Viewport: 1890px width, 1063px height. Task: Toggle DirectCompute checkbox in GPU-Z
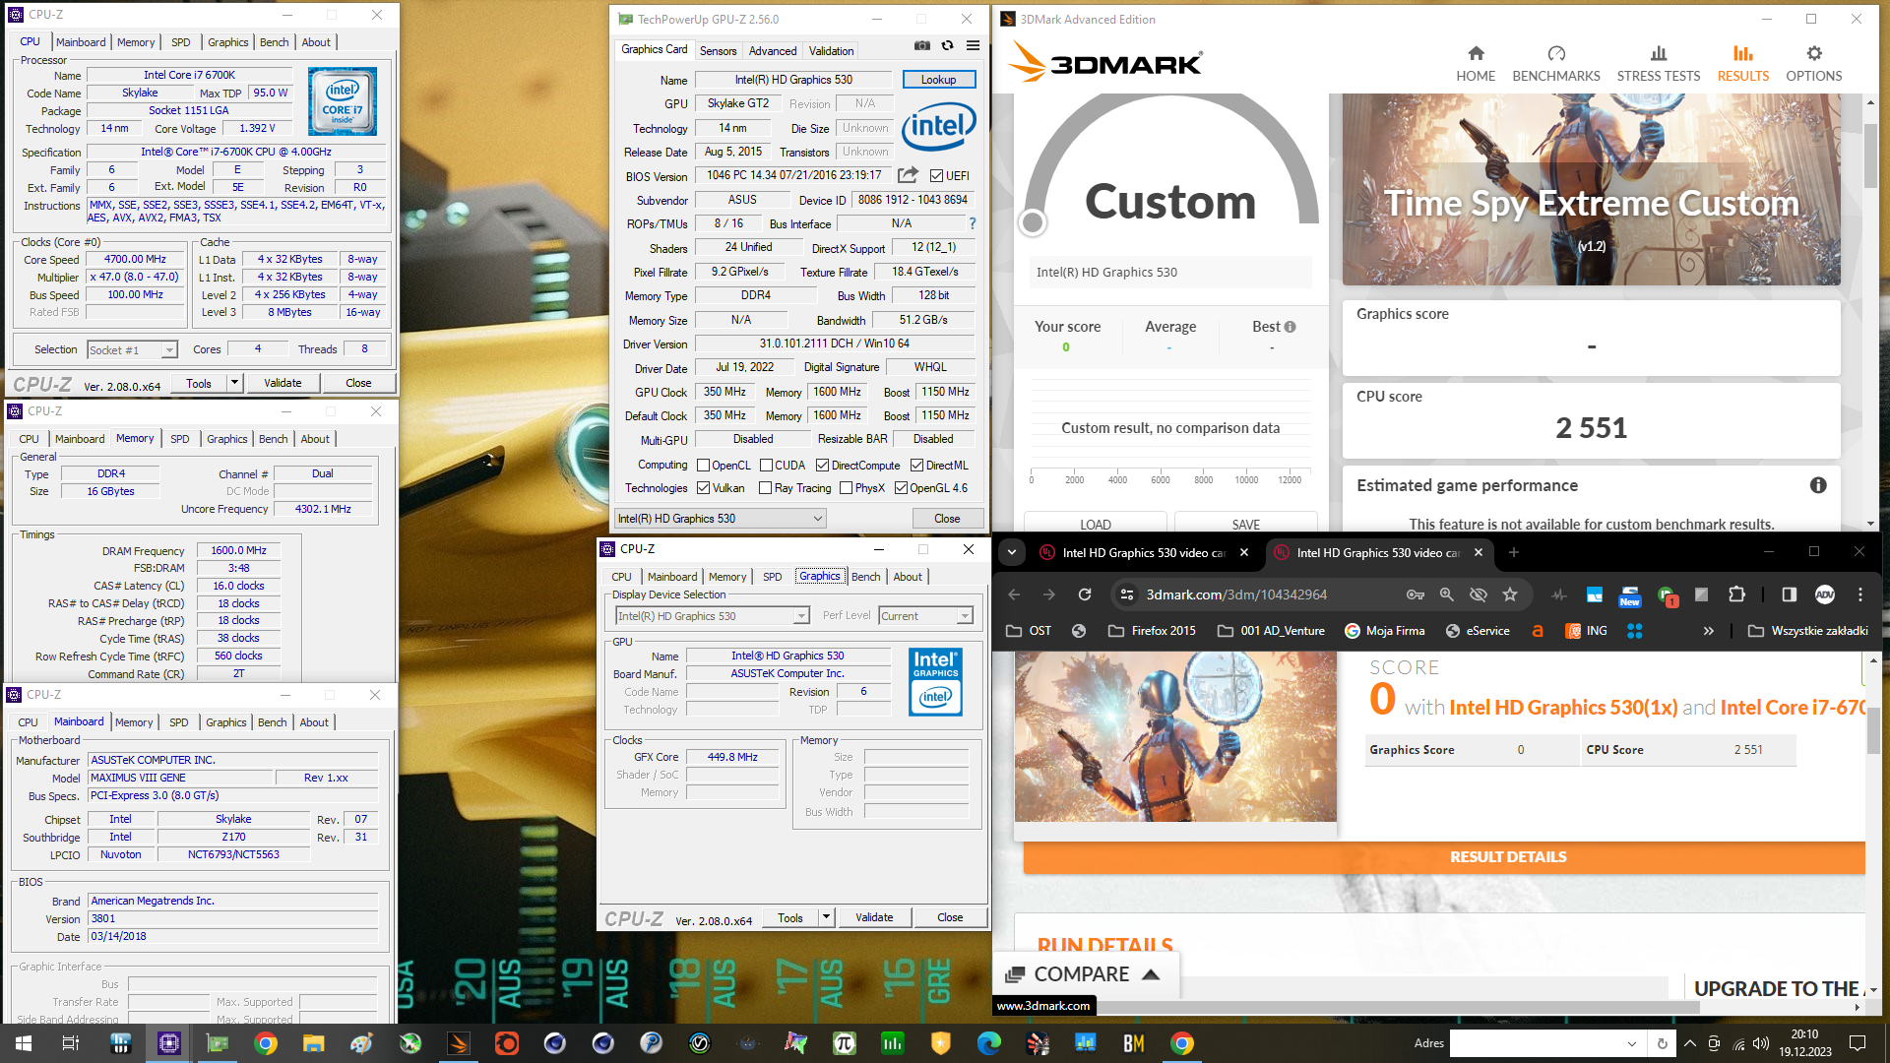(x=822, y=466)
